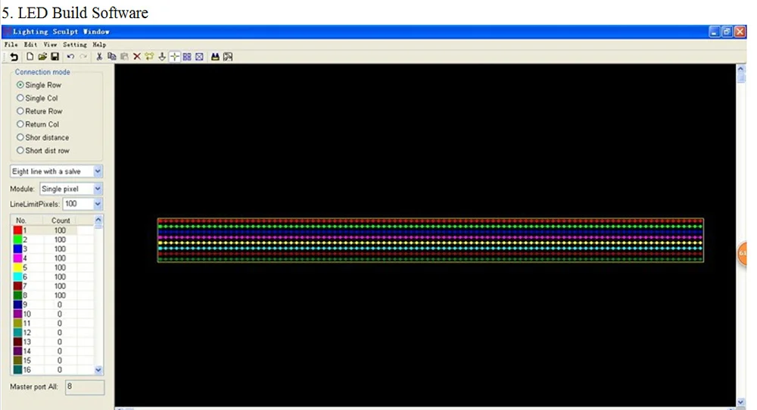Enable Shor distance connection mode
This screenshot has width=757, height=410.
(43, 137)
